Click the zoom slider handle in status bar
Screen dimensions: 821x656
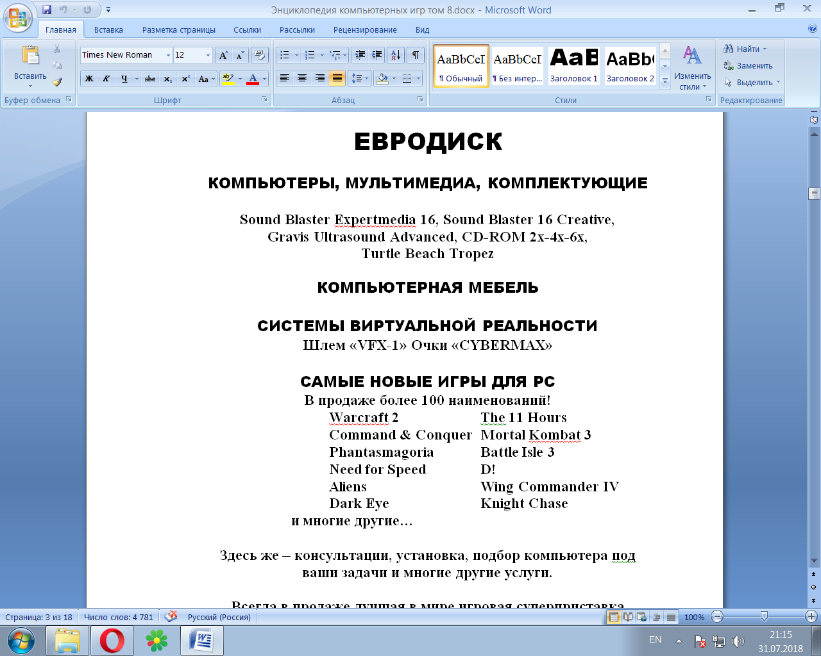pyautogui.click(x=764, y=616)
